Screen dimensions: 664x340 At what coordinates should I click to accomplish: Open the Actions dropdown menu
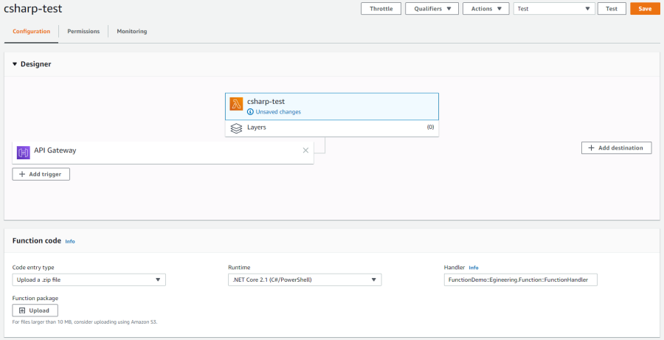point(486,8)
